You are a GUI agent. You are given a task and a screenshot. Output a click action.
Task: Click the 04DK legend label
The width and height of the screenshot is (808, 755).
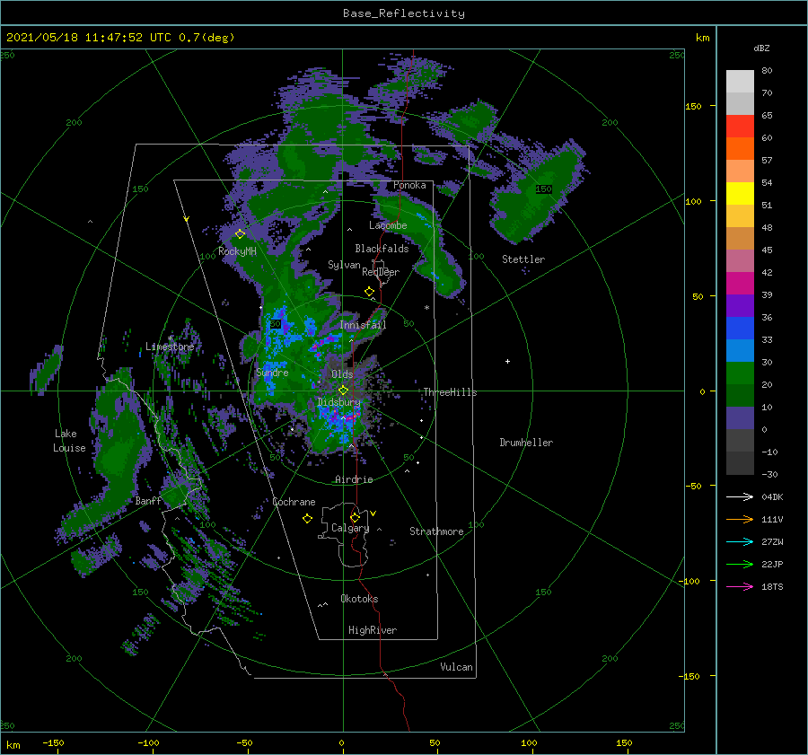[772, 497]
